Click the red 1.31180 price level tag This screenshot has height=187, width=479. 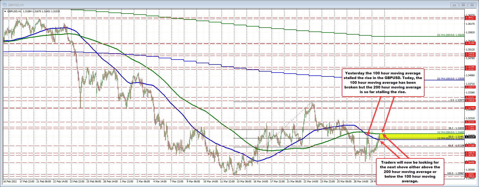pyautogui.click(x=470, y=146)
